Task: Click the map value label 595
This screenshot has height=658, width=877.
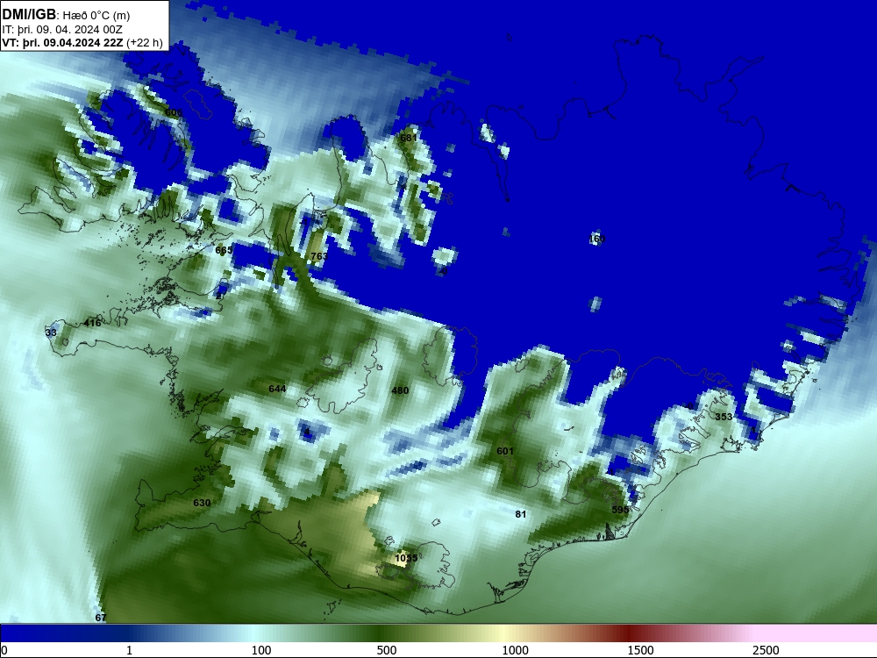Action: [x=620, y=510]
